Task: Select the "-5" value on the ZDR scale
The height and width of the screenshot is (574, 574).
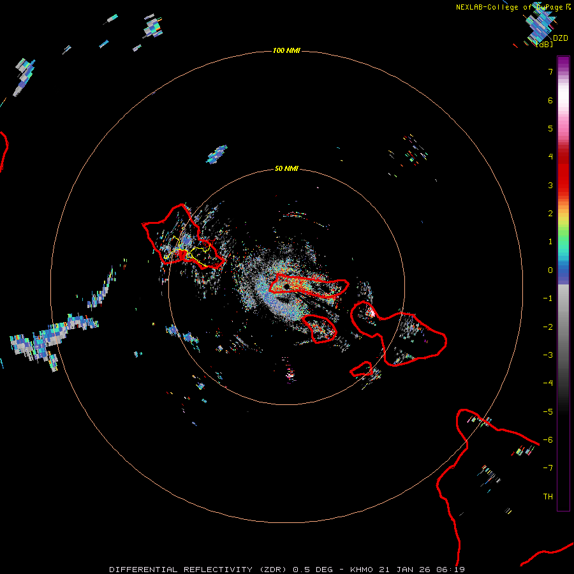Action: tap(548, 412)
